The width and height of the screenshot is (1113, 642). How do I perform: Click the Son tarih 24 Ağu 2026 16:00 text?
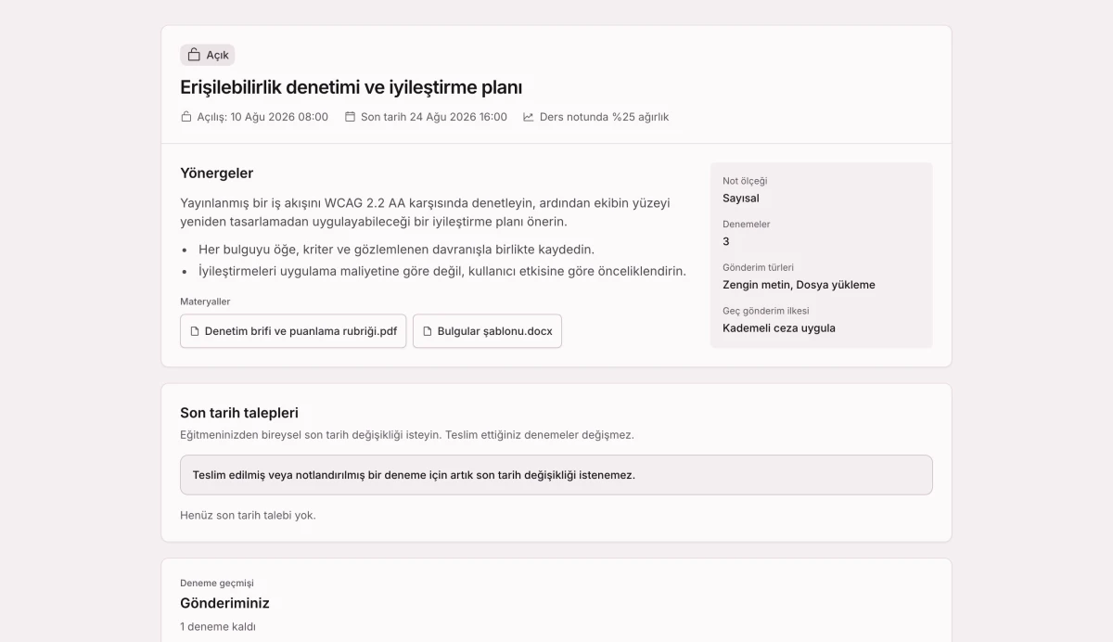click(x=434, y=117)
